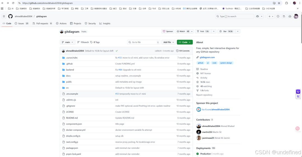
Task: Open the purple sidebar extension icon
Action: click(x=298, y=92)
